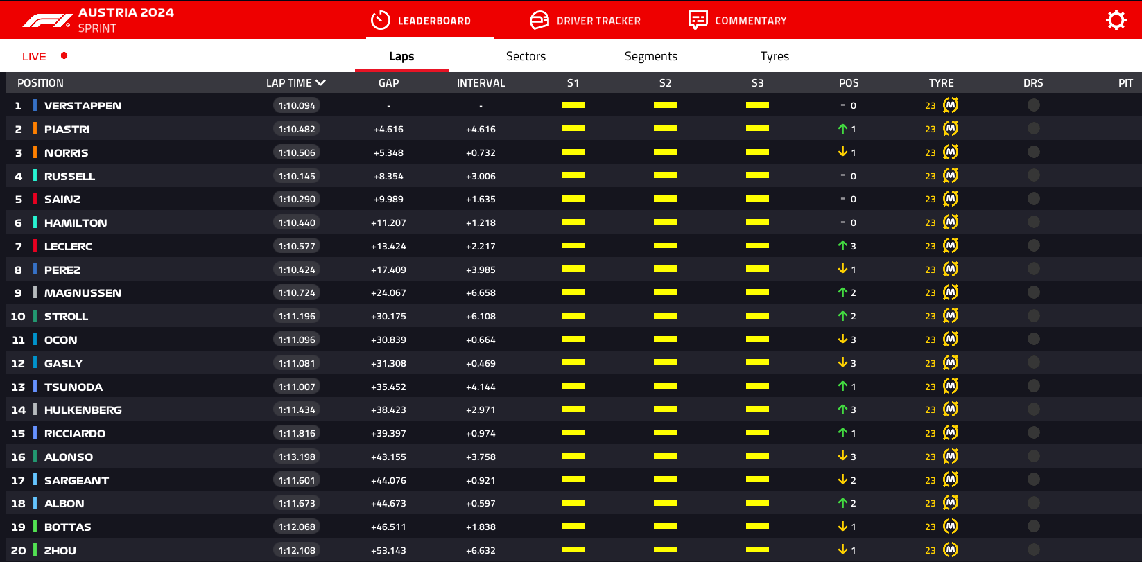This screenshot has width=1142, height=562.
Task: Click Ocon's position-lost arrow
Action: click(x=842, y=339)
